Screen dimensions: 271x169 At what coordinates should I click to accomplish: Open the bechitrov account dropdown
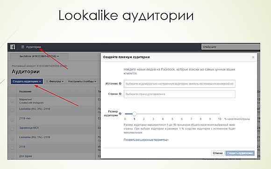click(x=39, y=56)
